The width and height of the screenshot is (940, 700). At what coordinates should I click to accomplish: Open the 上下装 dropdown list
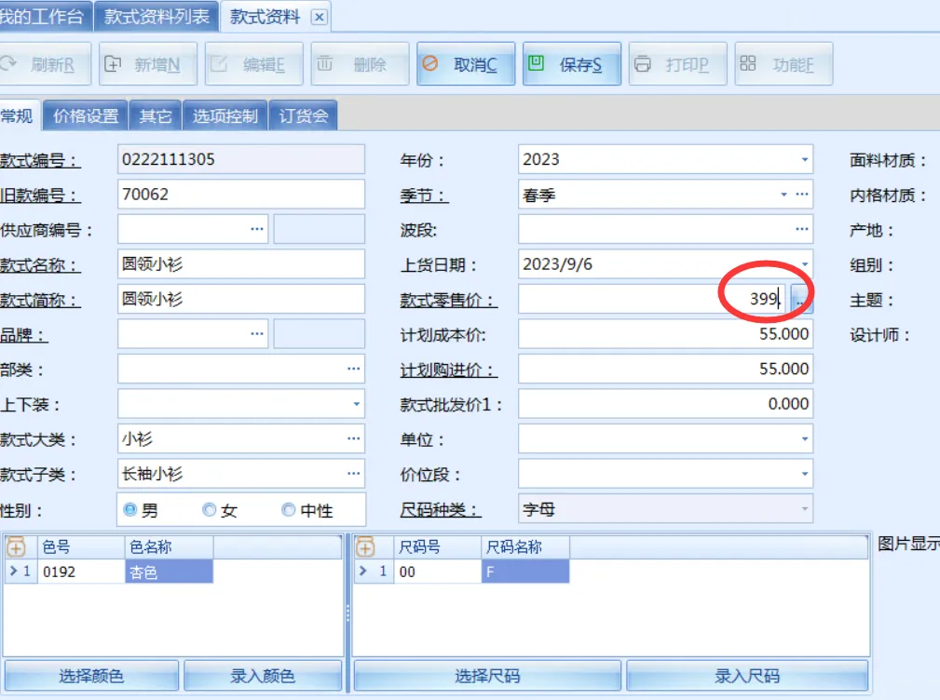point(356,405)
